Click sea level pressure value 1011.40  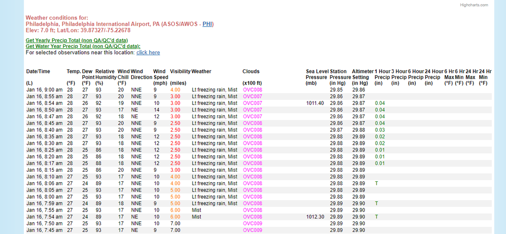coord(314,104)
